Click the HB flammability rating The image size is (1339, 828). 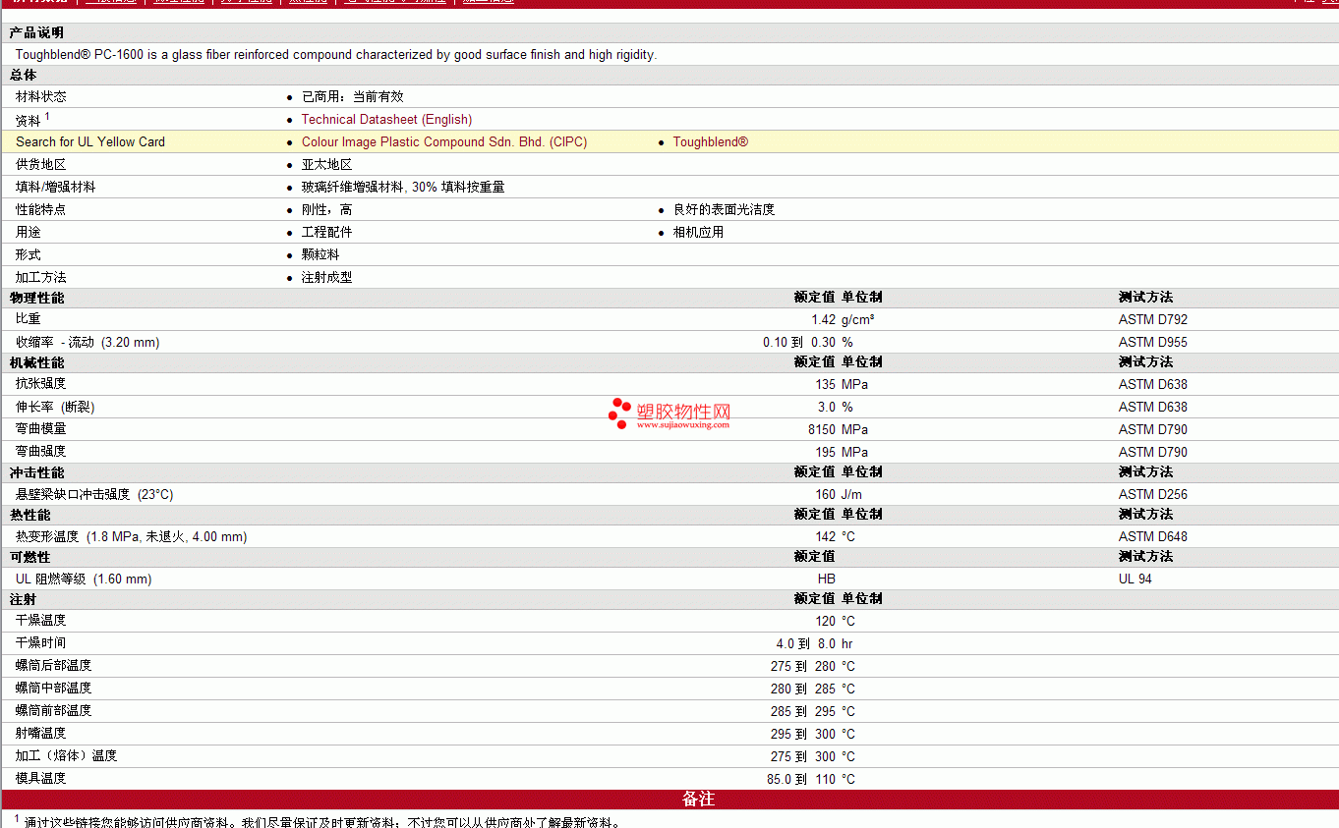(x=827, y=579)
